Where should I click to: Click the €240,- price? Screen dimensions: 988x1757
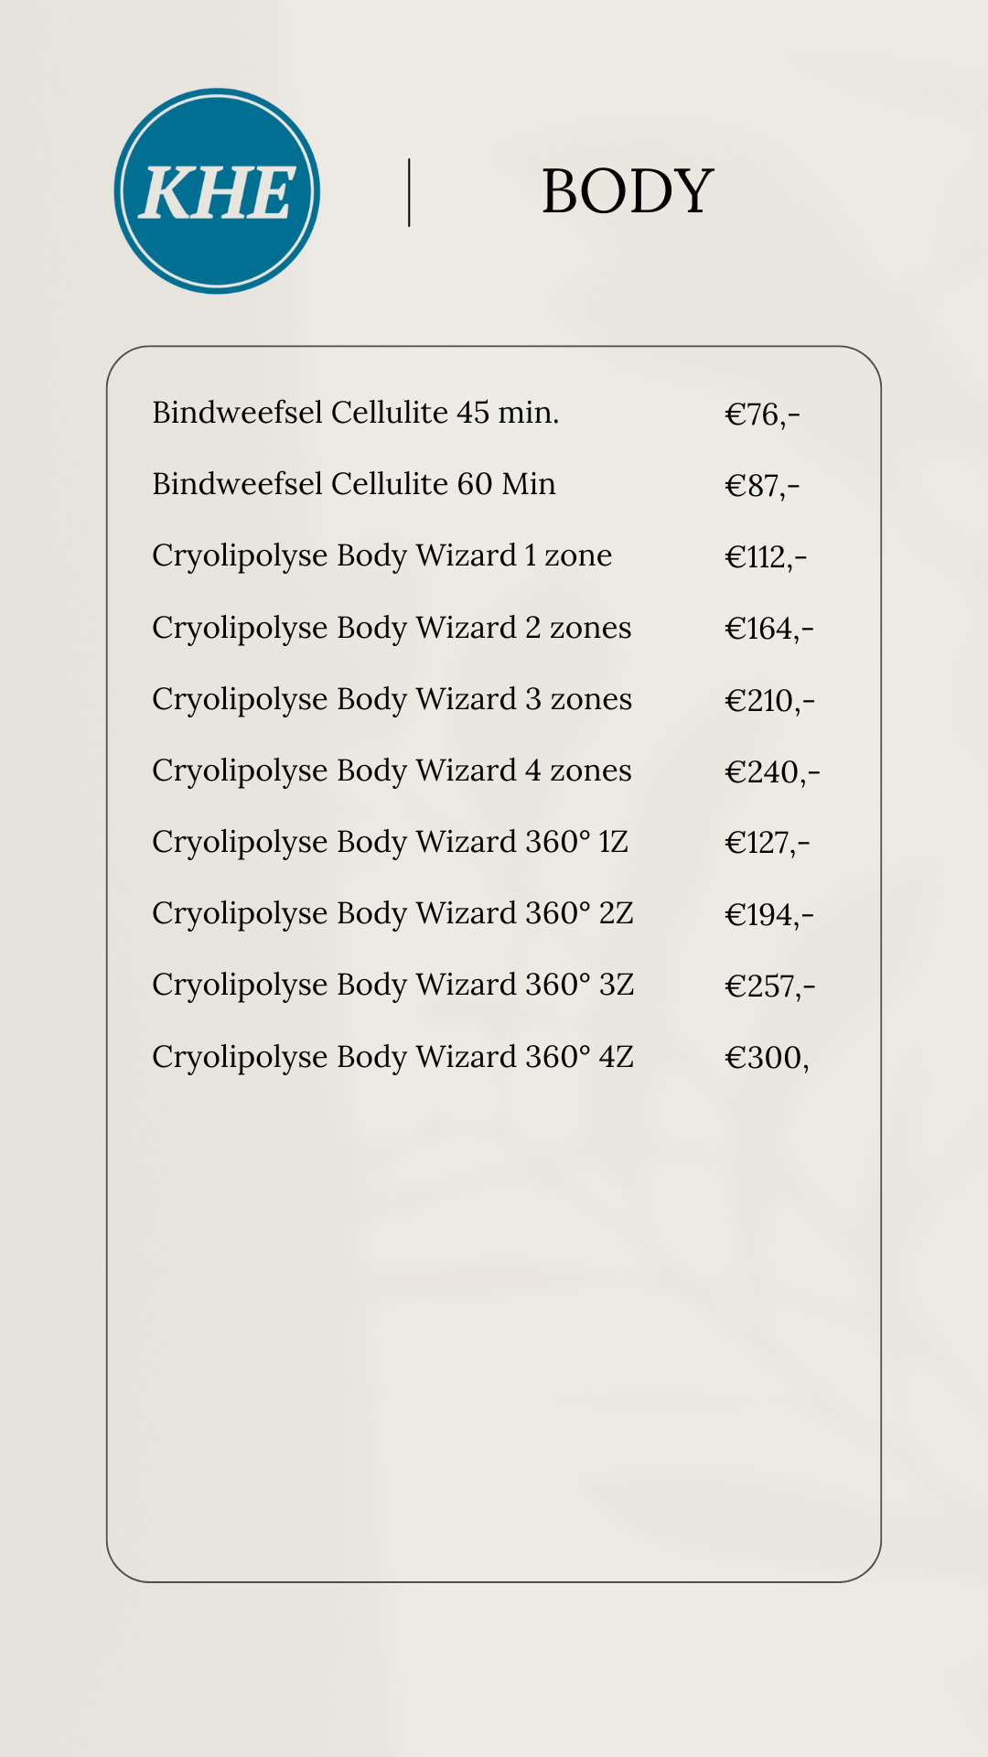point(772,772)
